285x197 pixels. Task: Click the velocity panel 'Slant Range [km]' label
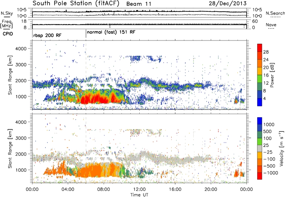[10, 148]
